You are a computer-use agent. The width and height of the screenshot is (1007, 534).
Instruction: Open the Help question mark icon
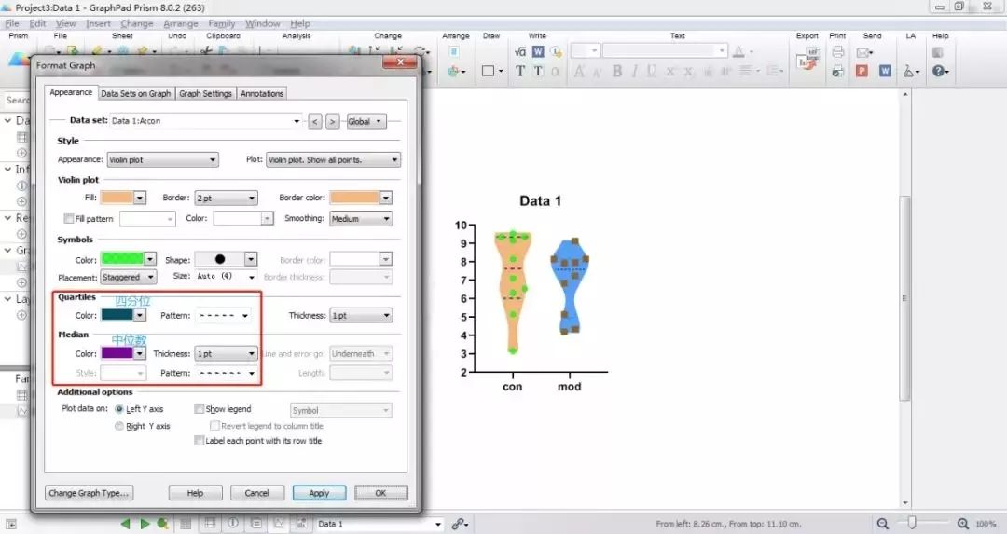tap(939, 71)
